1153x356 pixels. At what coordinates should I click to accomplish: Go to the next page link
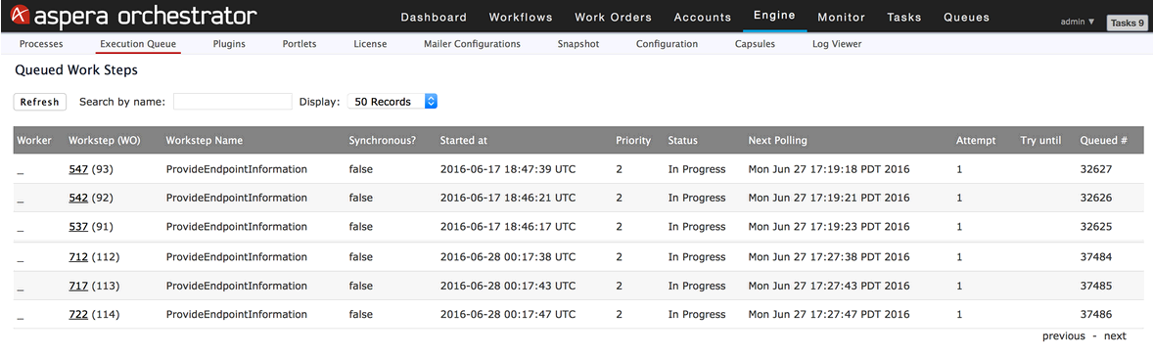click(x=1115, y=336)
